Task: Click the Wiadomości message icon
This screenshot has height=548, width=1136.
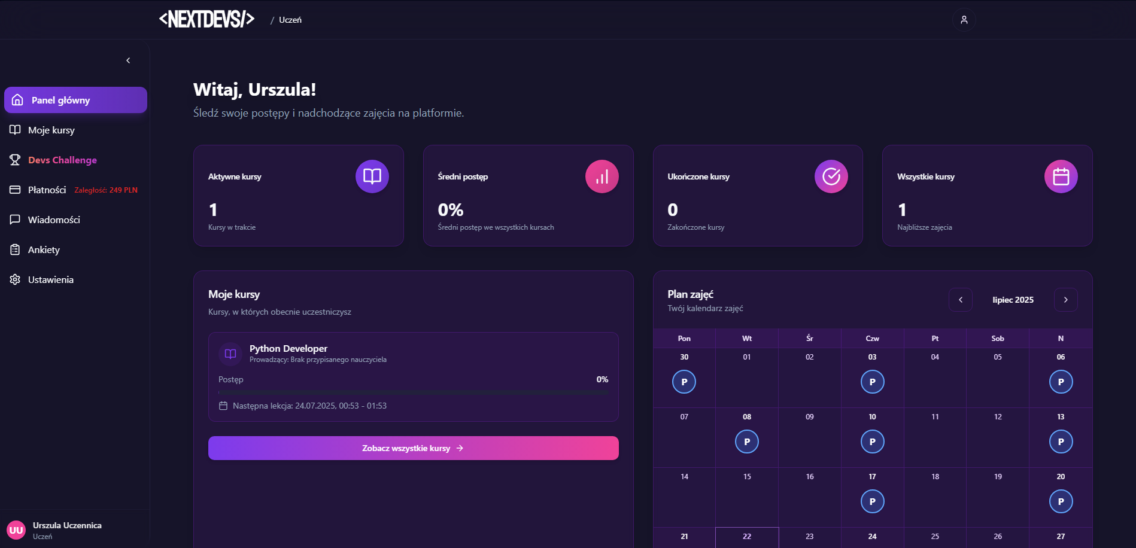Action: coord(15,220)
